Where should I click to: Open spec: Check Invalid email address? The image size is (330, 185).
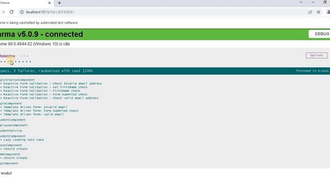click(x=53, y=83)
